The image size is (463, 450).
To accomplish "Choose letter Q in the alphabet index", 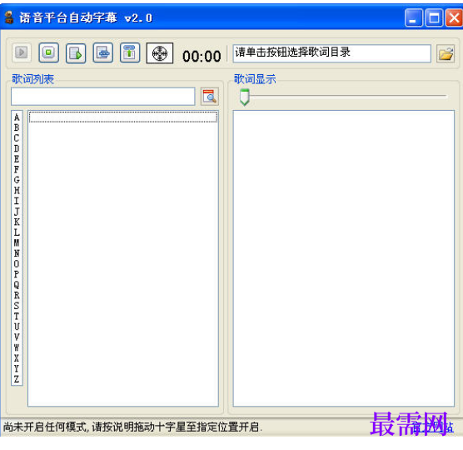I will tap(17, 285).
